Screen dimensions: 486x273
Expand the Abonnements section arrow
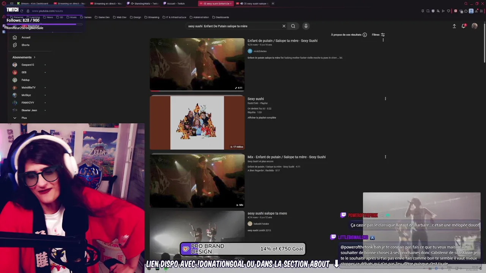35,57
